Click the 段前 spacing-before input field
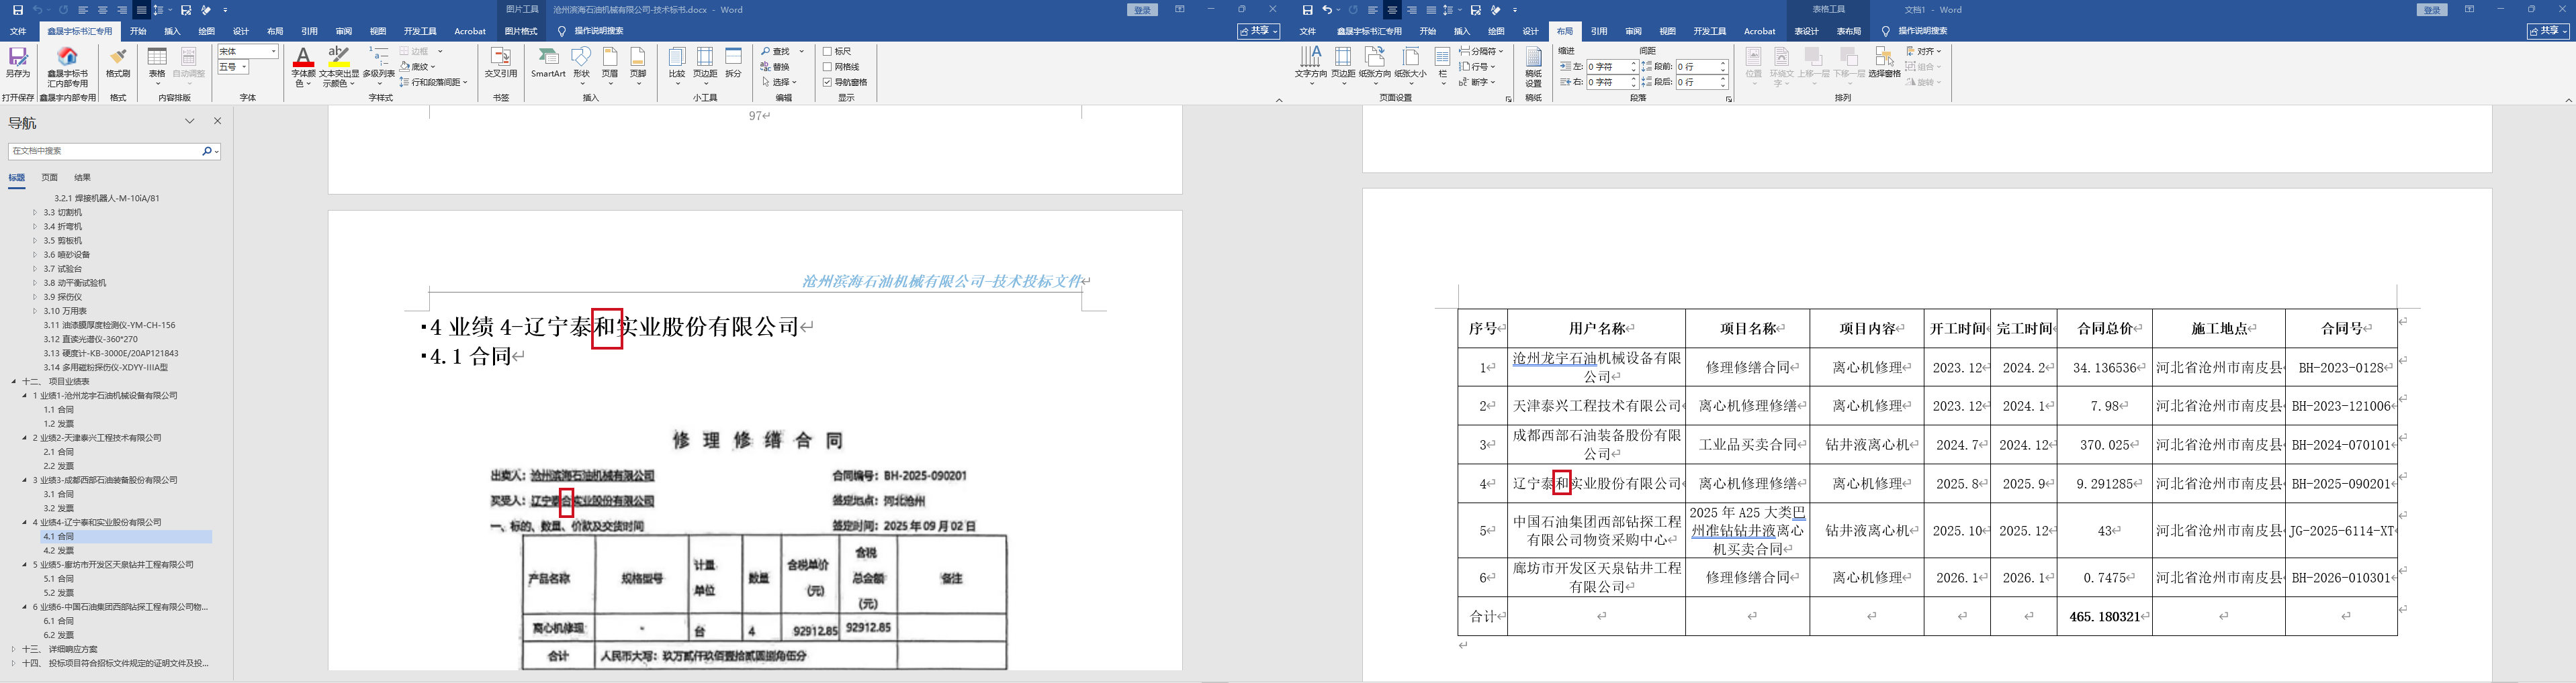Screen dimensions: 2576x683 point(1698,67)
